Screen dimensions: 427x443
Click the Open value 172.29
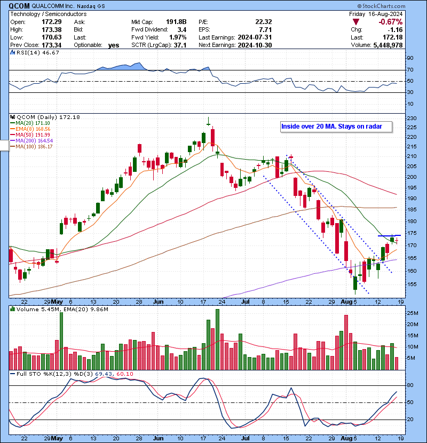52,22
